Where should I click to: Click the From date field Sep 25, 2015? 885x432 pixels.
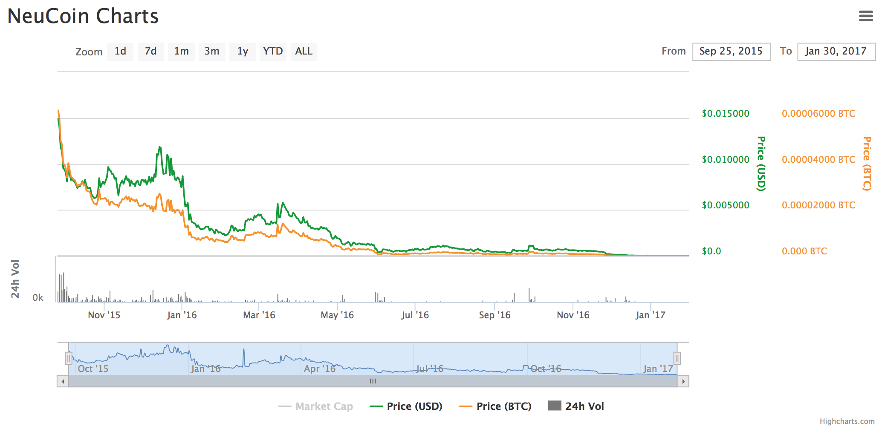click(x=731, y=52)
